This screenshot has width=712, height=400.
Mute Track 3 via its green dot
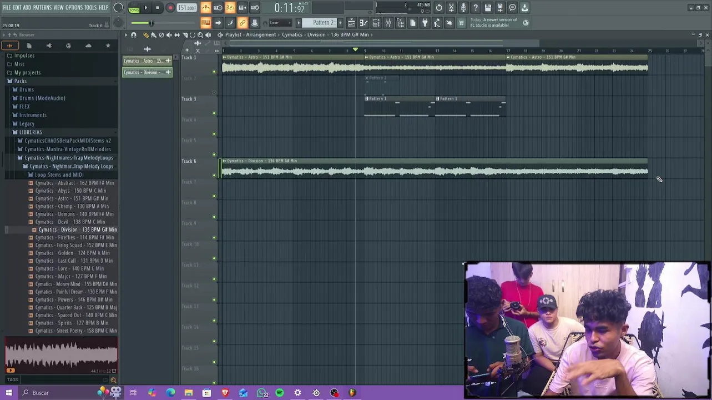(x=214, y=113)
